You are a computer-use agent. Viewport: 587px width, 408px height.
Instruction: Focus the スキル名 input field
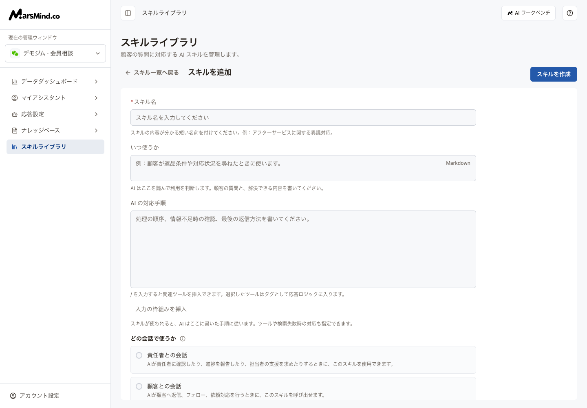[303, 118]
